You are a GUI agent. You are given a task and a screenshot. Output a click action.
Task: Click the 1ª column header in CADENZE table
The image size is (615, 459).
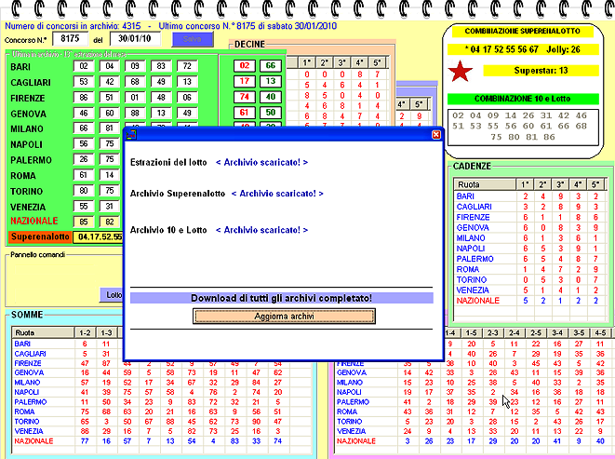pos(525,184)
